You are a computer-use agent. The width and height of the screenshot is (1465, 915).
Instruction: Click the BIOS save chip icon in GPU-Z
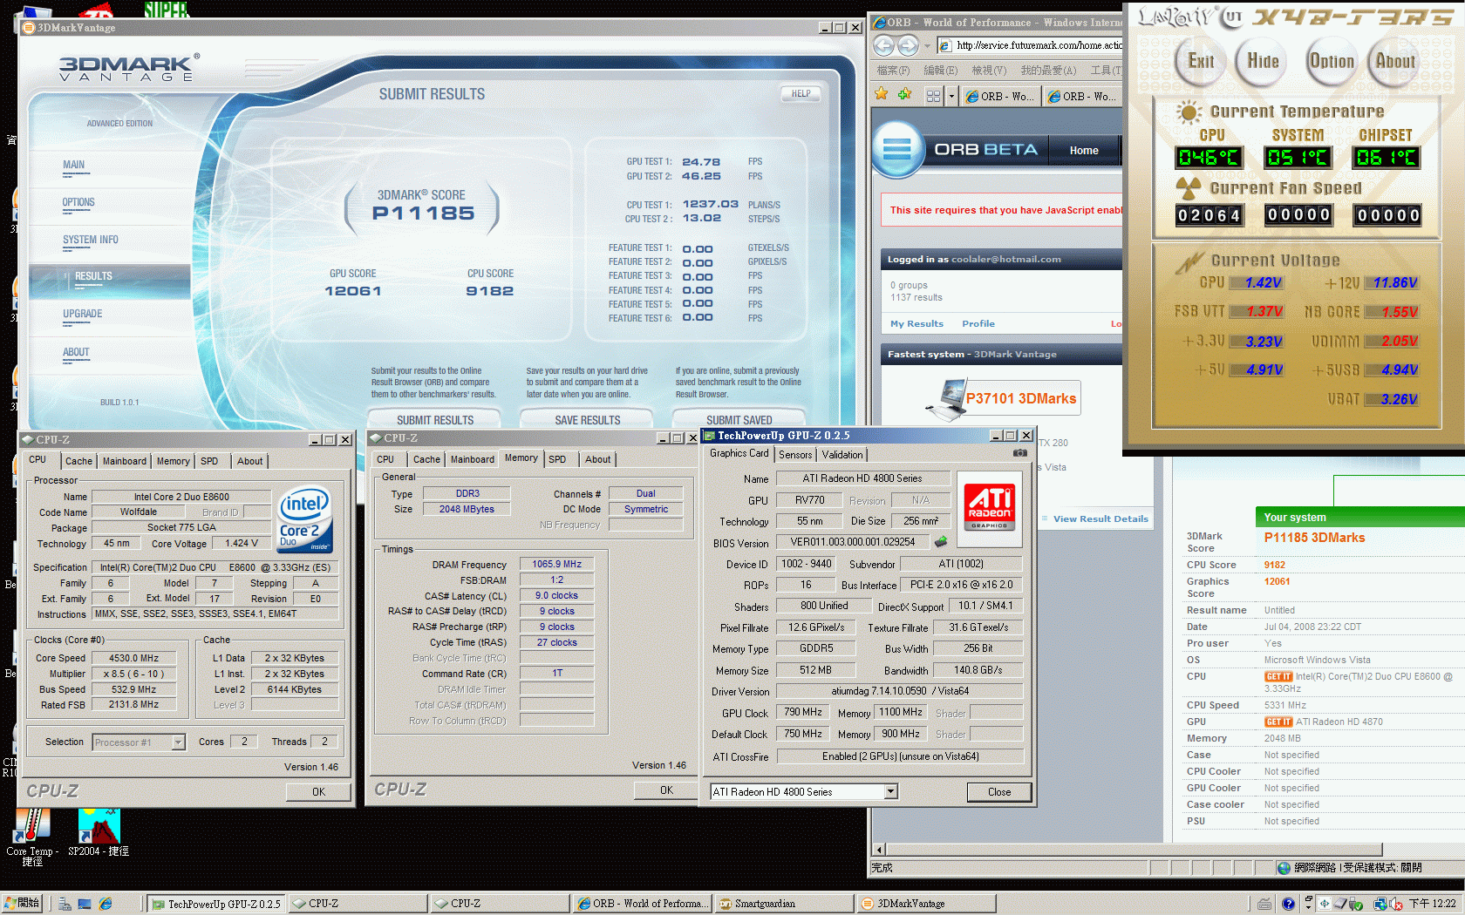coord(941,542)
